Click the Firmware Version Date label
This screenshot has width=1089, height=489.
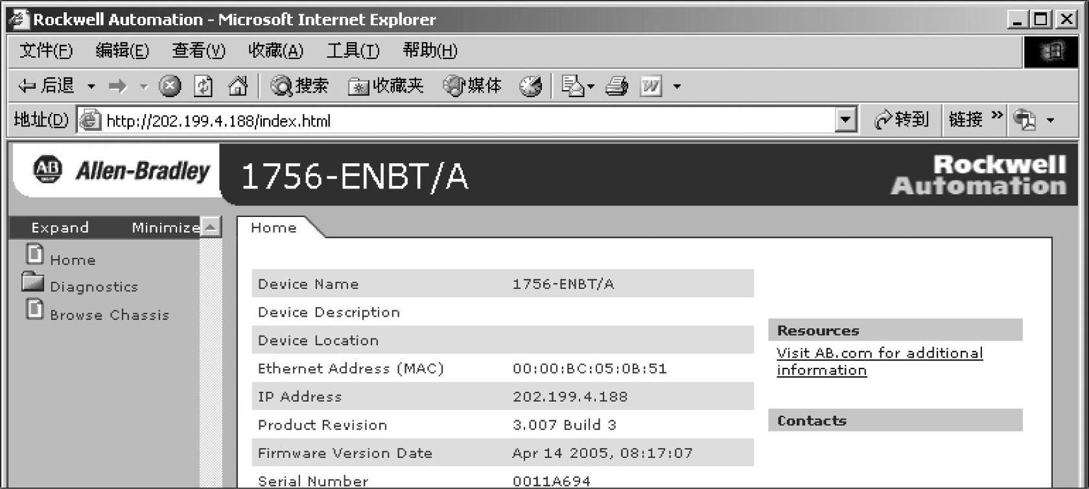point(345,453)
